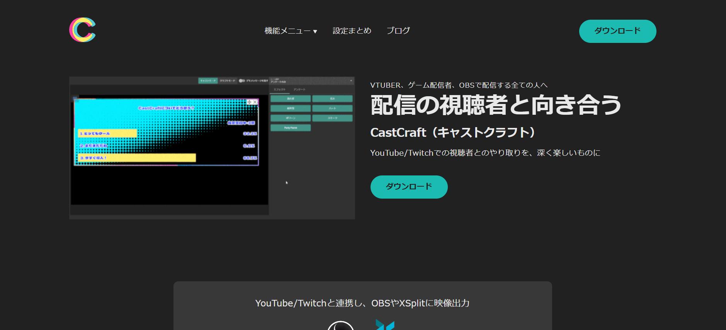
Task: Open the 設定まとめ page
Action: tap(352, 31)
